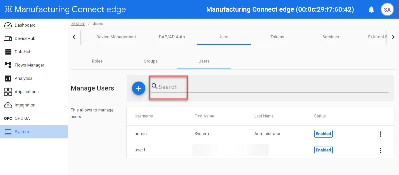This screenshot has height=175, width=399.
Task: Click the System first name cell
Action: click(x=202, y=134)
